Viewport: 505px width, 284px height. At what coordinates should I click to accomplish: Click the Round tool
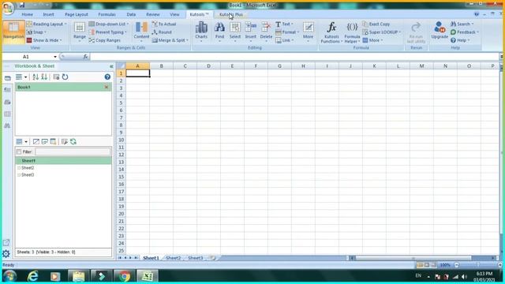click(x=162, y=32)
